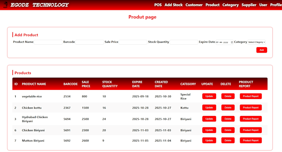Click the Expire Date column header
The height and width of the screenshot is (152, 282).
click(x=137, y=84)
